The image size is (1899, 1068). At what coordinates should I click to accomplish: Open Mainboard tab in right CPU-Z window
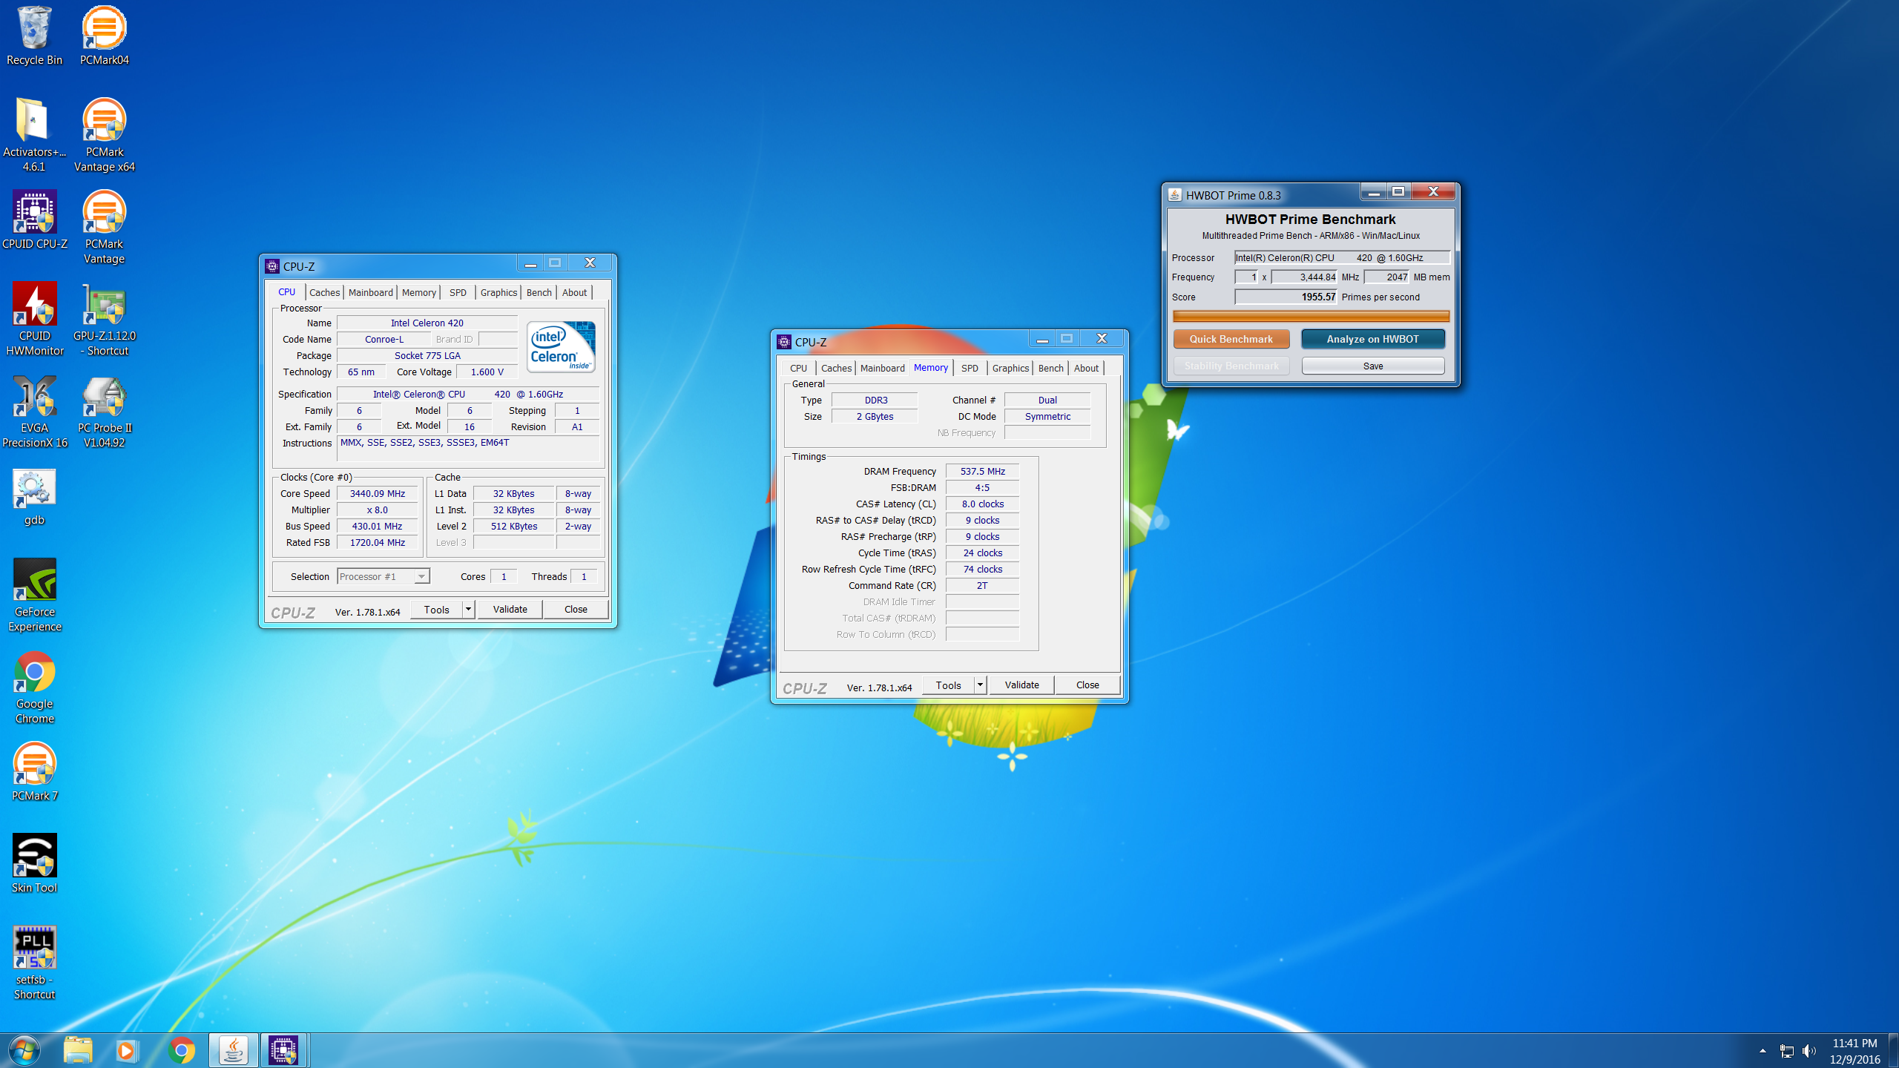[882, 368]
